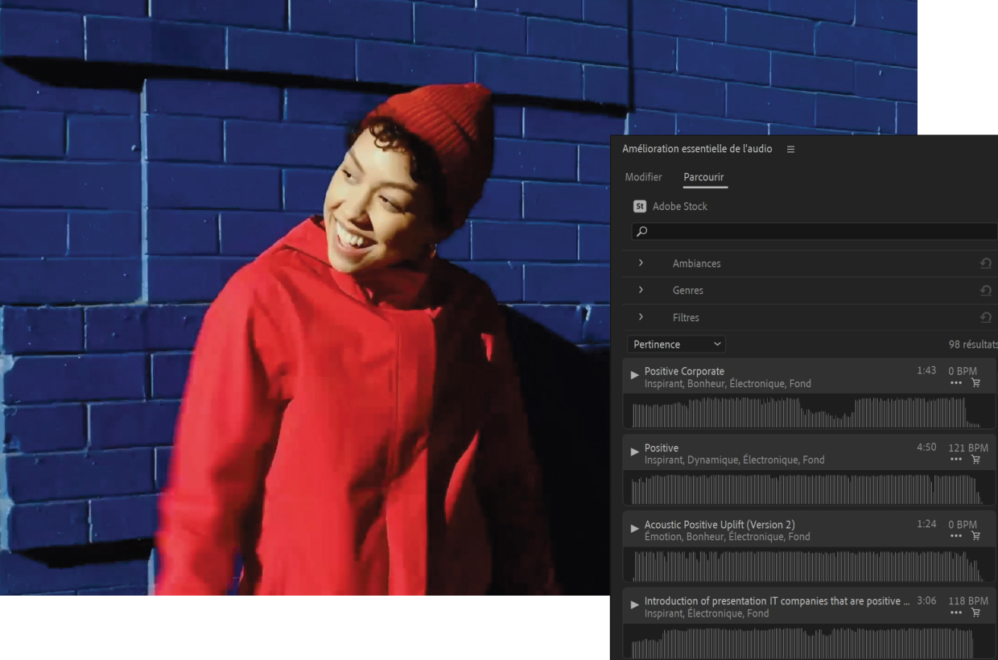Switch to the Modifier tab
Screen dimensions: 998x660
click(643, 177)
